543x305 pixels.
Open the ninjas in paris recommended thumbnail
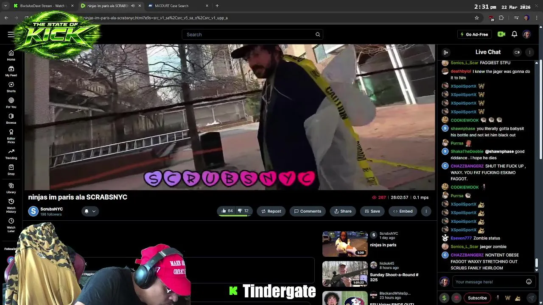pos(345,244)
